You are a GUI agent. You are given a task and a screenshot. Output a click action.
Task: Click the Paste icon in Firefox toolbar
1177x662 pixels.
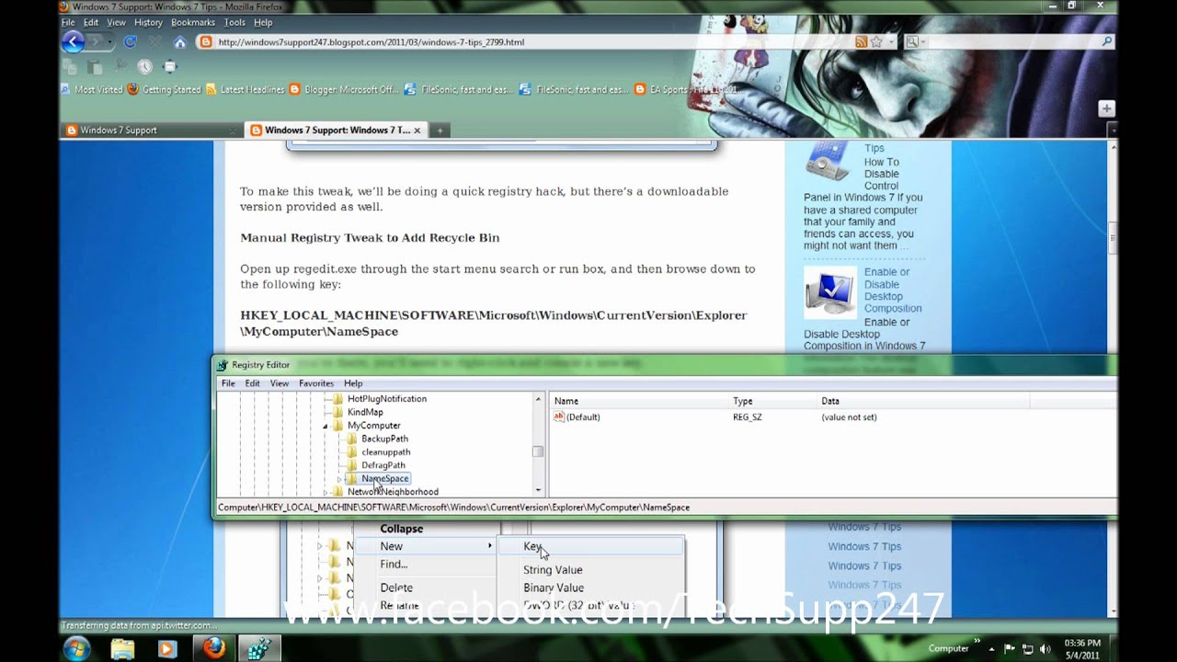point(95,66)
